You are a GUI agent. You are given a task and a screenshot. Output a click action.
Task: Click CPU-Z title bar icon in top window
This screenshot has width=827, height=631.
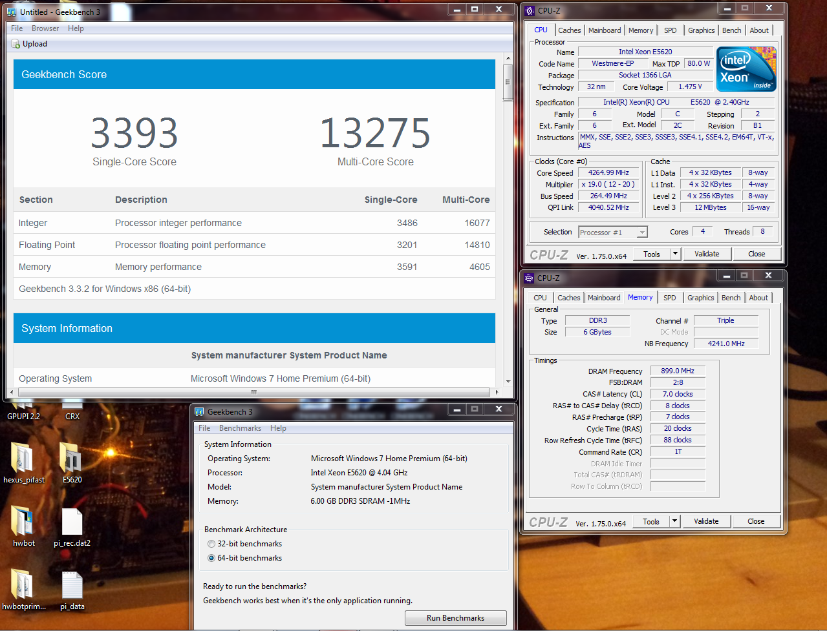530,11
